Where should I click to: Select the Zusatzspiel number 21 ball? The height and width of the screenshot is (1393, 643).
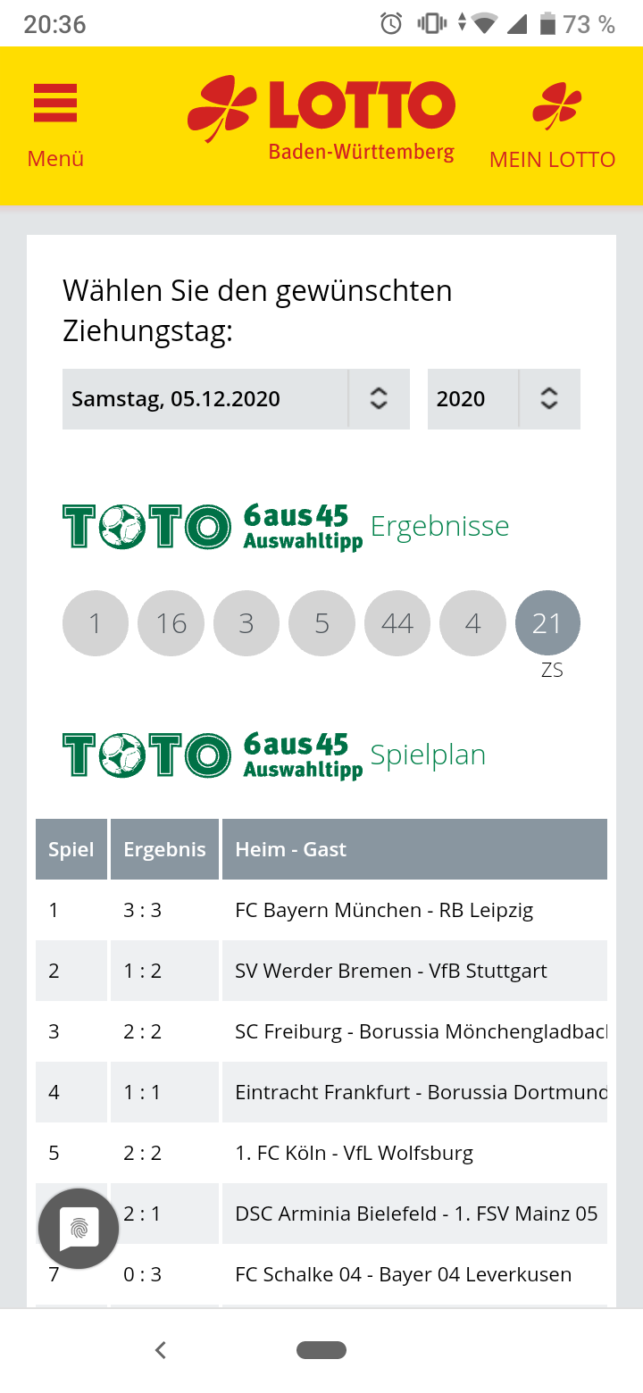click(547, 623)
